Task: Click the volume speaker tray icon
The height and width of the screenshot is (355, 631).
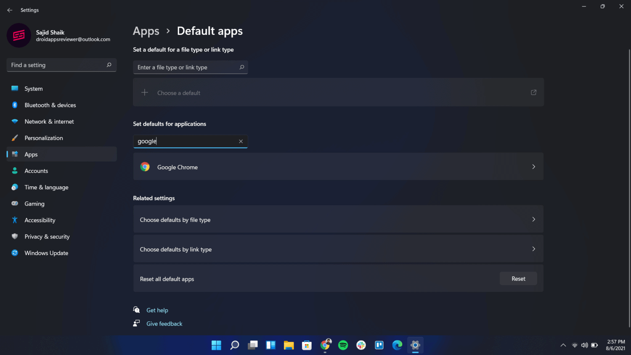Action: pyautogui.click(x=584, y=345)
